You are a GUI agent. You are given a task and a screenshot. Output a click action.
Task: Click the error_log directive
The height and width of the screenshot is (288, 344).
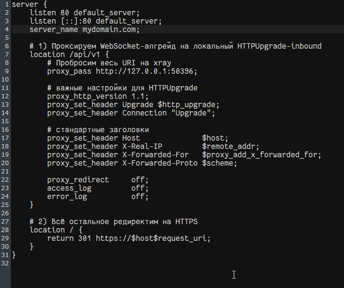tap(67, 197)
